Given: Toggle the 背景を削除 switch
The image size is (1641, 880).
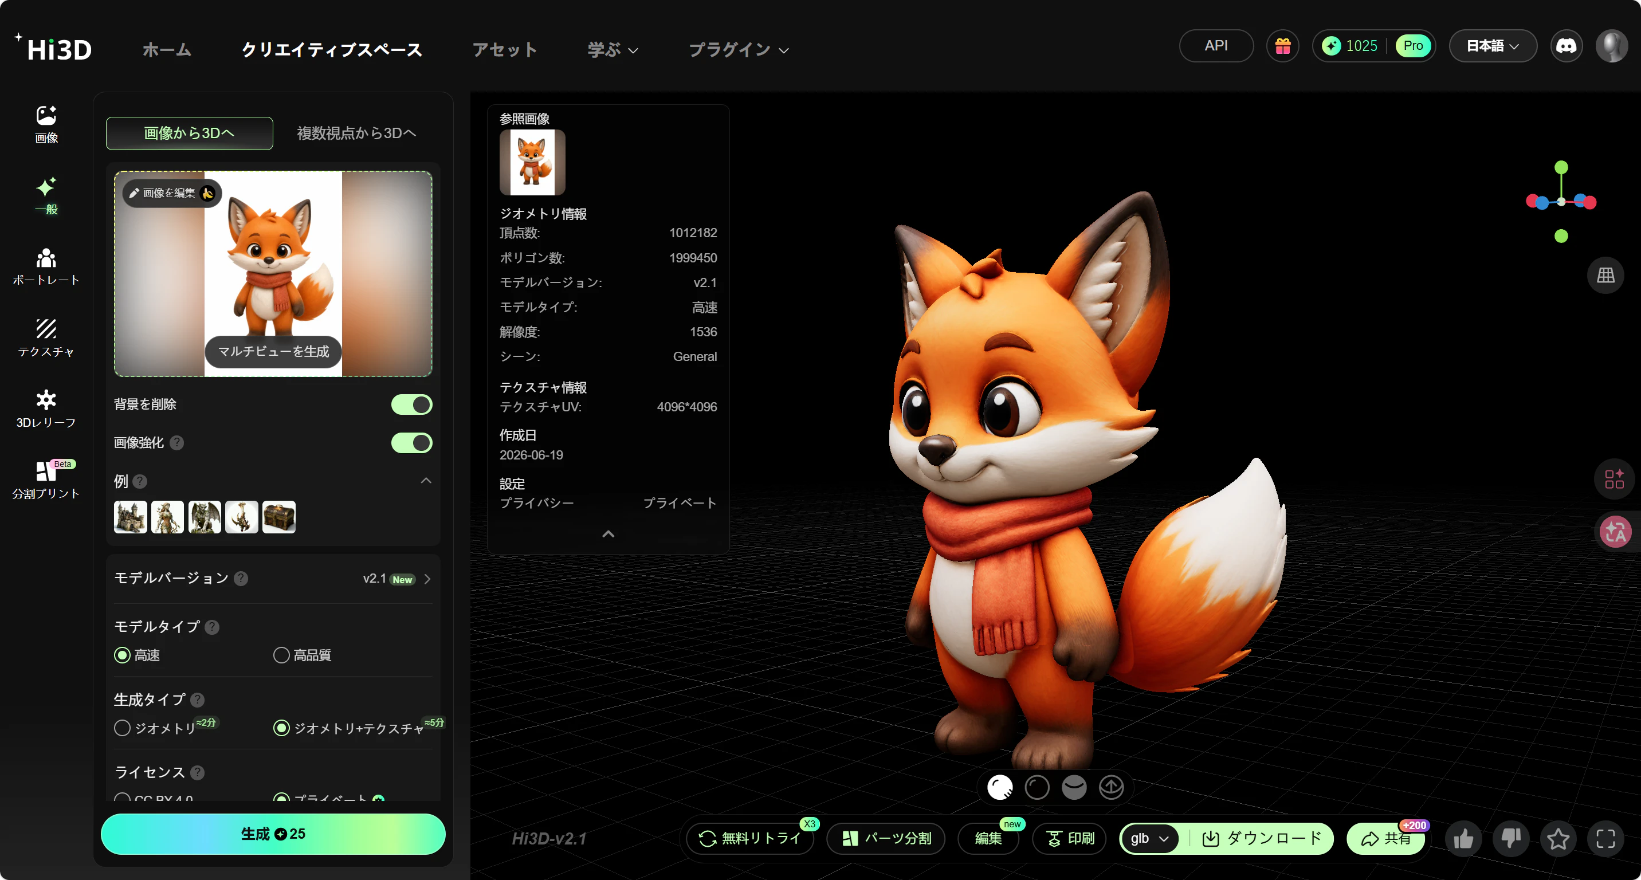Looking at the screenshot, I should click(411, 404).
